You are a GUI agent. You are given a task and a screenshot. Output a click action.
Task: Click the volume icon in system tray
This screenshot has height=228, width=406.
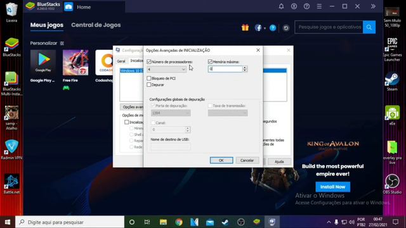click(351, 222)
